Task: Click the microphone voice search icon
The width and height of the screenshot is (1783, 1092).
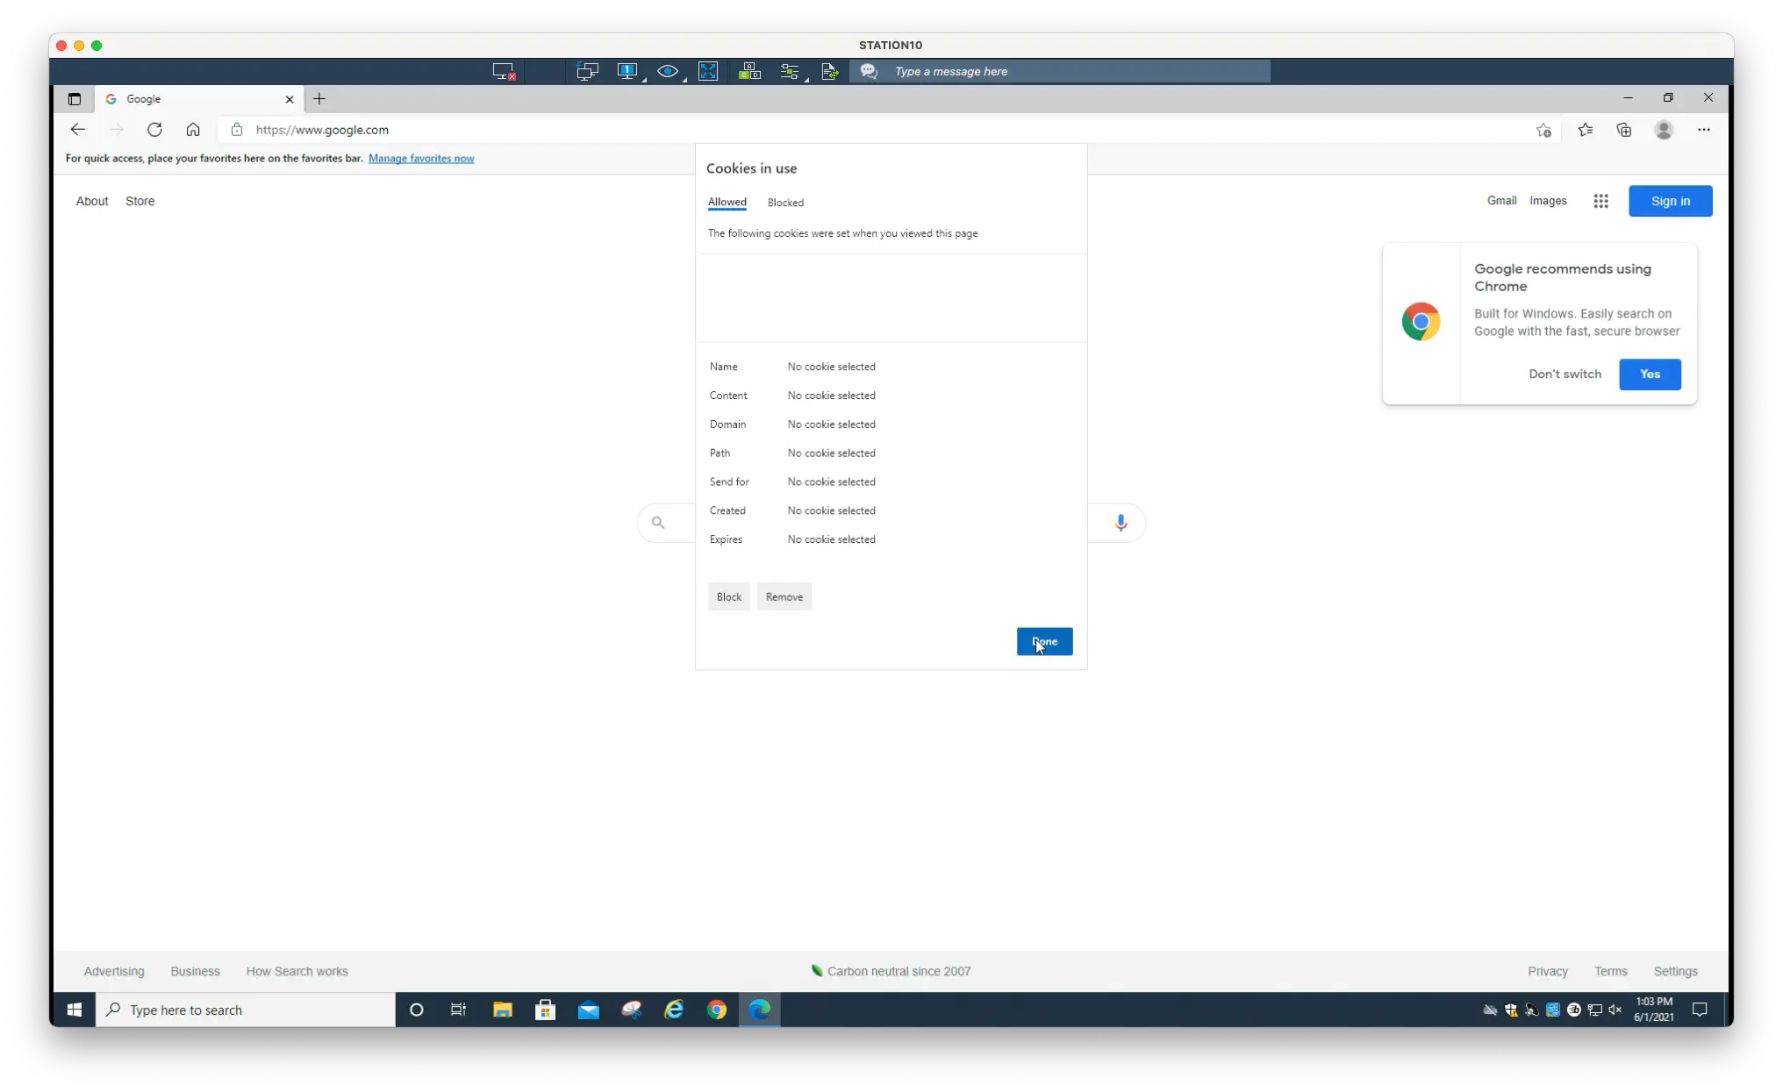Action: pyautogui.click(x=1121, y=523)
